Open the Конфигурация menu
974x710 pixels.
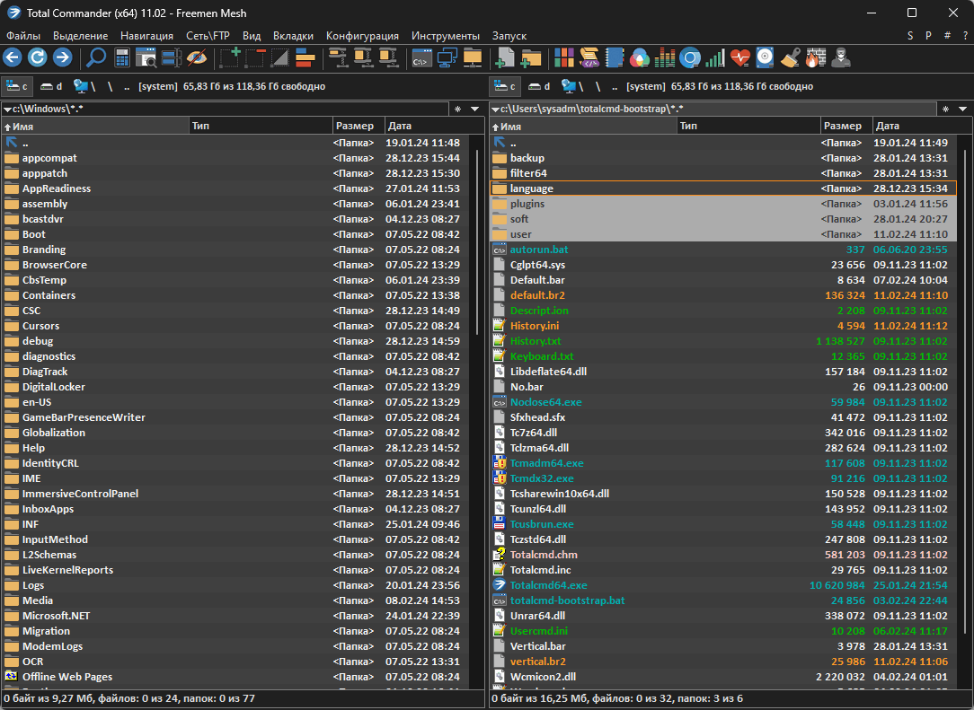(362, 36)
